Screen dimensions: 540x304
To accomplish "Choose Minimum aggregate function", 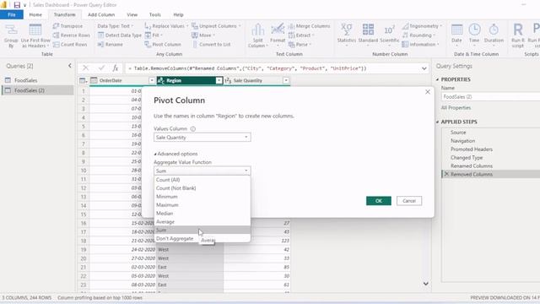I will (x=202, y=197).
